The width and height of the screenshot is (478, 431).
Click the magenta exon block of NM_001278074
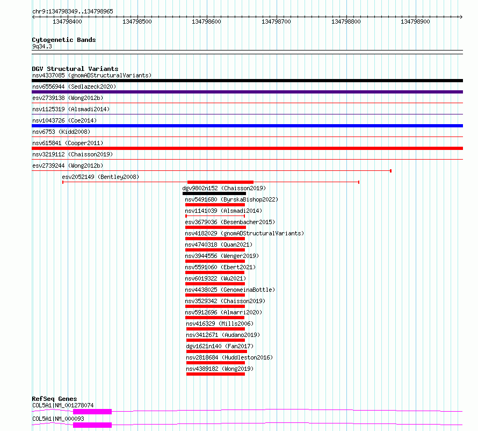92,412
